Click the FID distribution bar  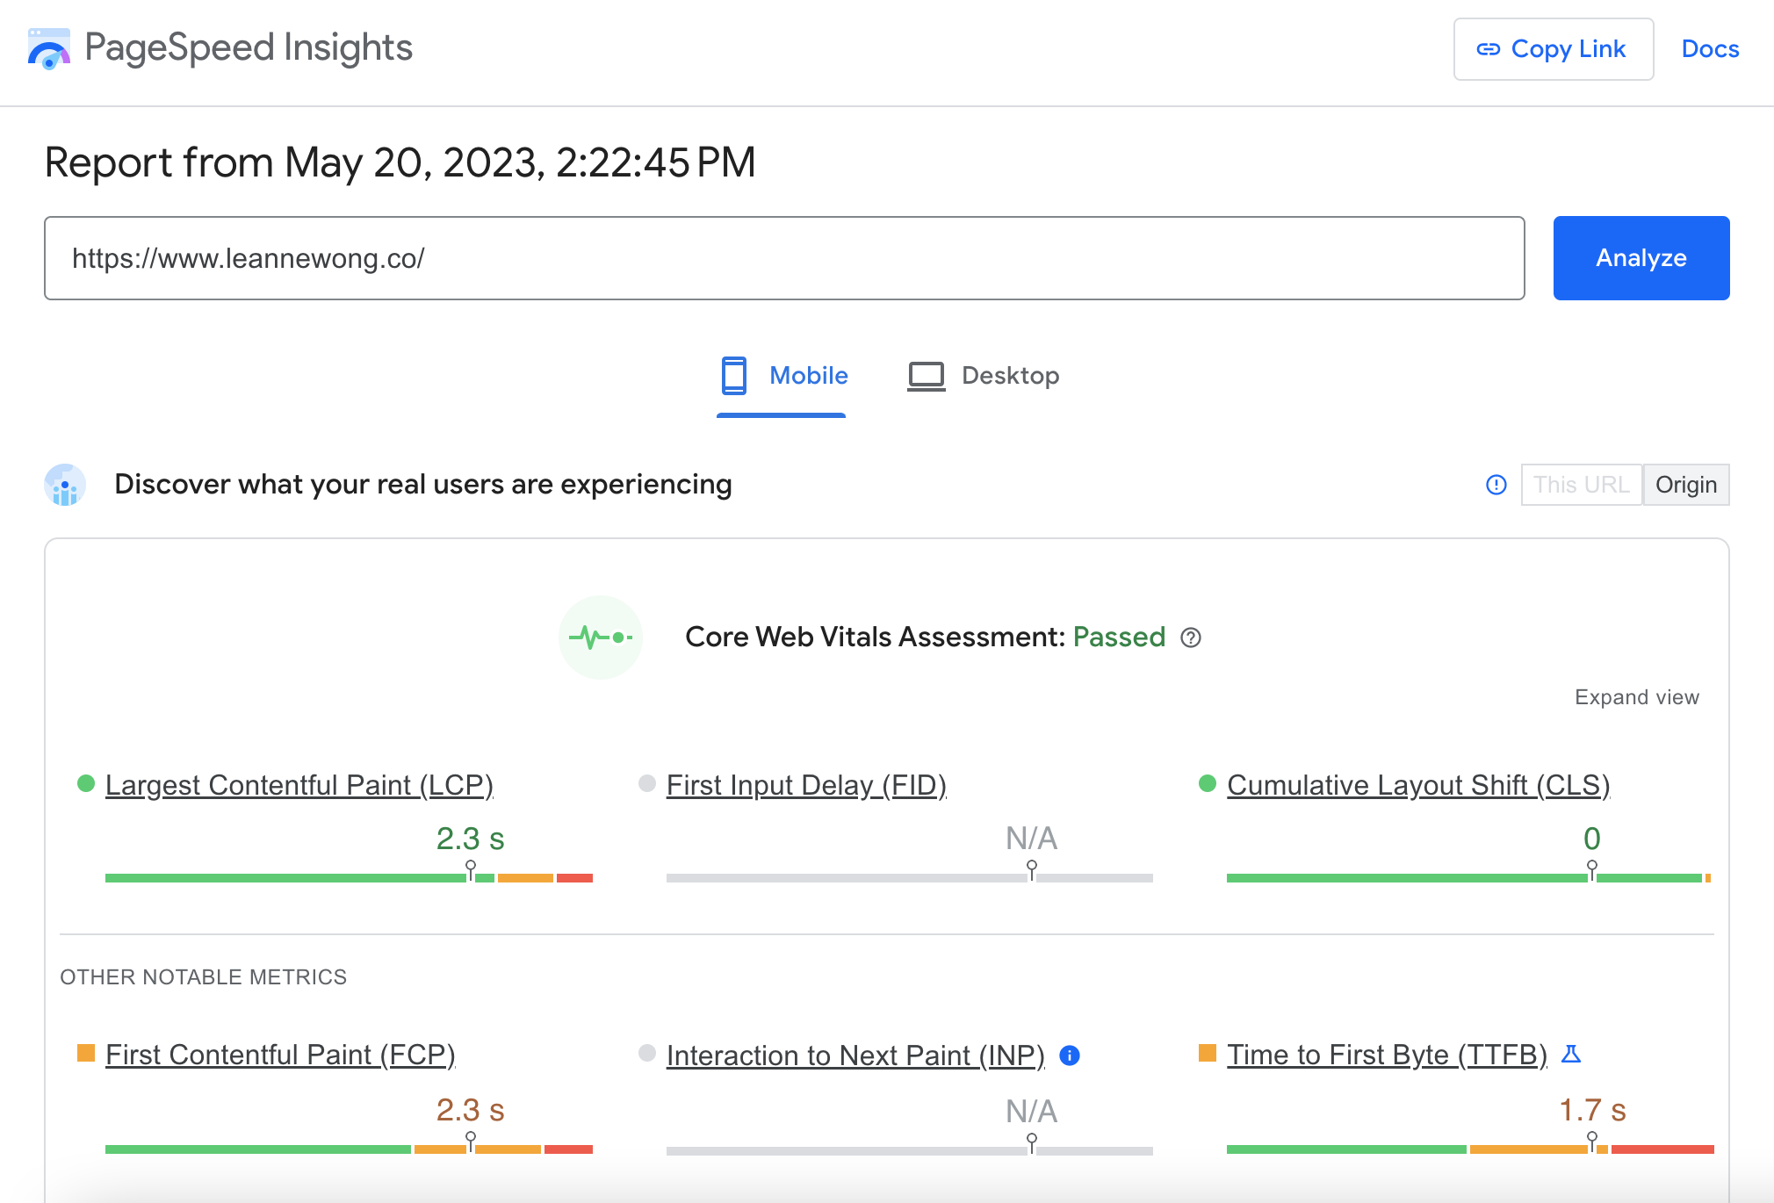909,878
